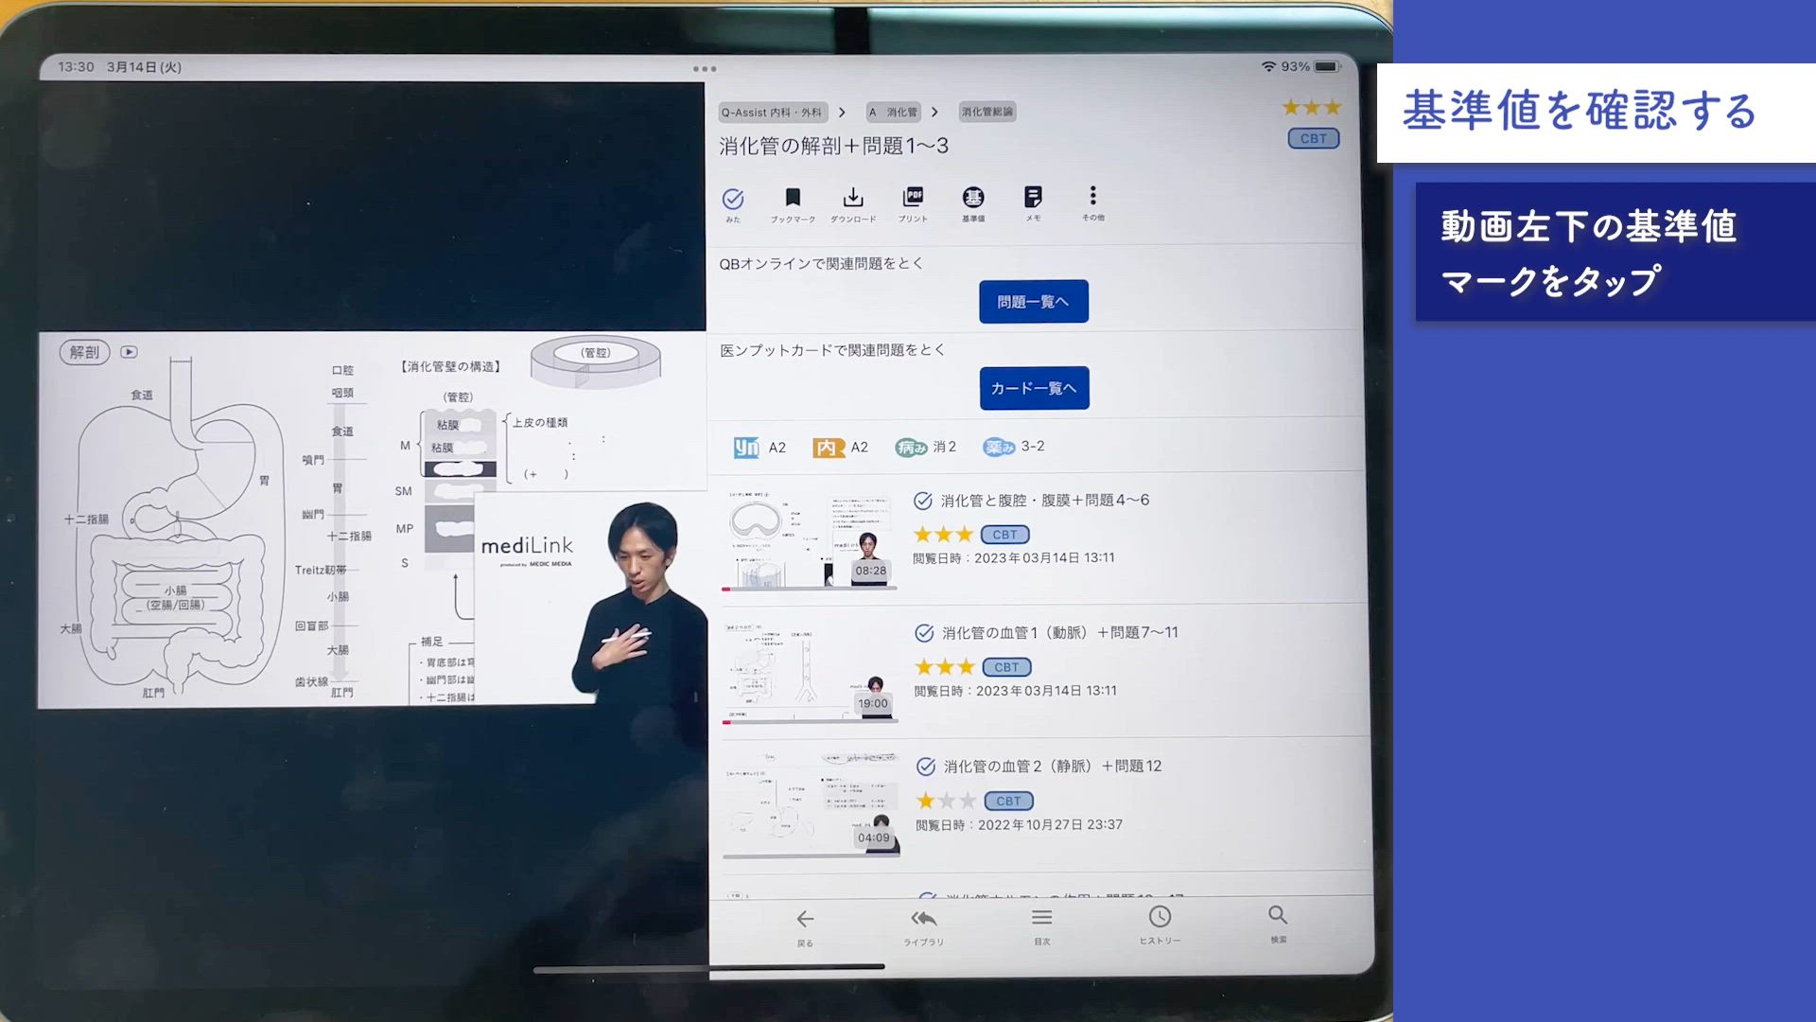The width and height of the screenshot is (1816, 1022).
Task: Open the ライブラリ library icon
Action: coord(923,919)
